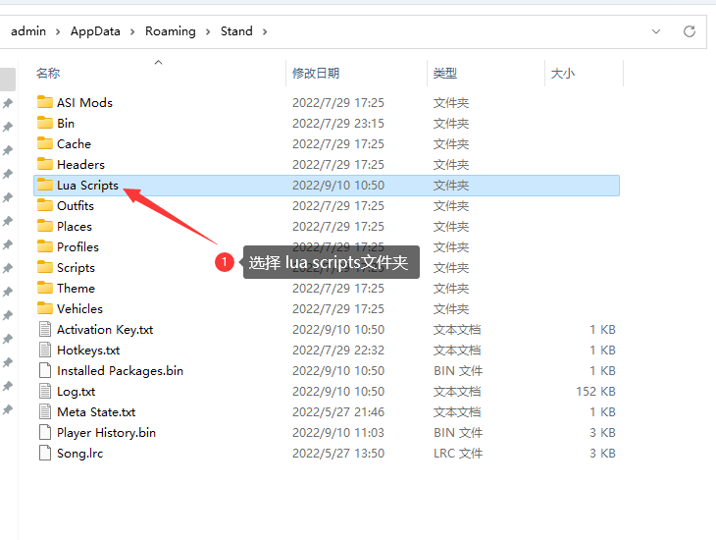Click the Lua Scripts folder icon
716x540 pixels.
(44, 185)
